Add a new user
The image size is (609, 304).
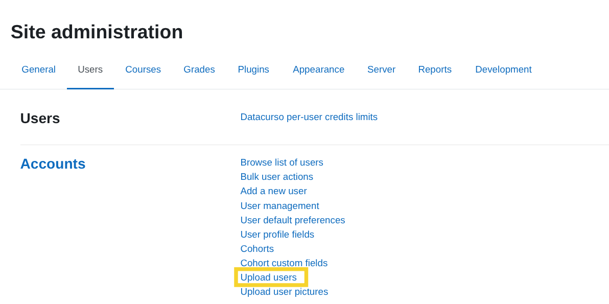click(x=273, y=191)
